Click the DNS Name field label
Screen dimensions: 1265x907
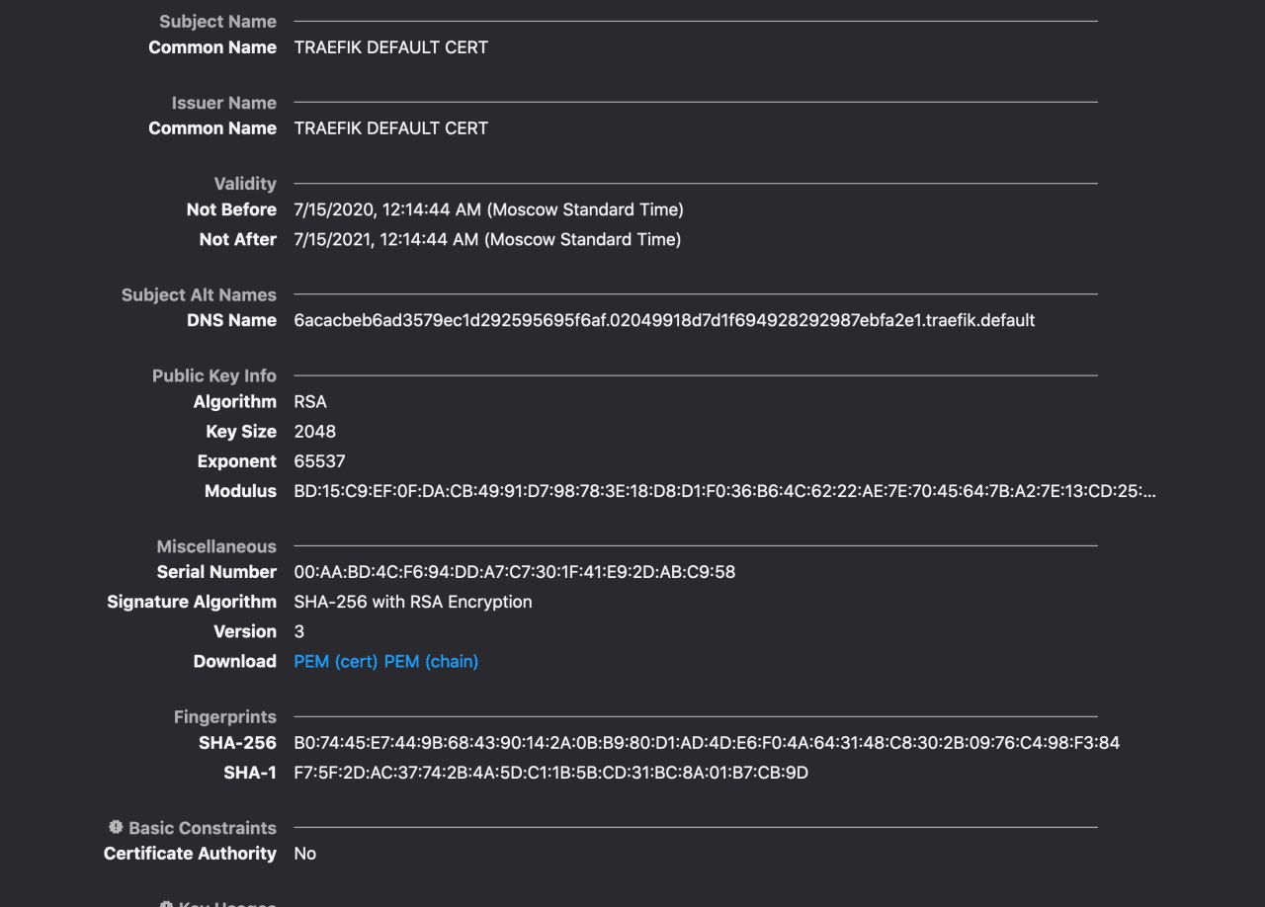coord(231,320)
